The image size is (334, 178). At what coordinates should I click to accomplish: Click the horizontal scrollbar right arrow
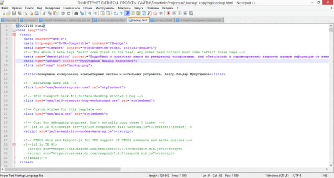coord(327,170)
